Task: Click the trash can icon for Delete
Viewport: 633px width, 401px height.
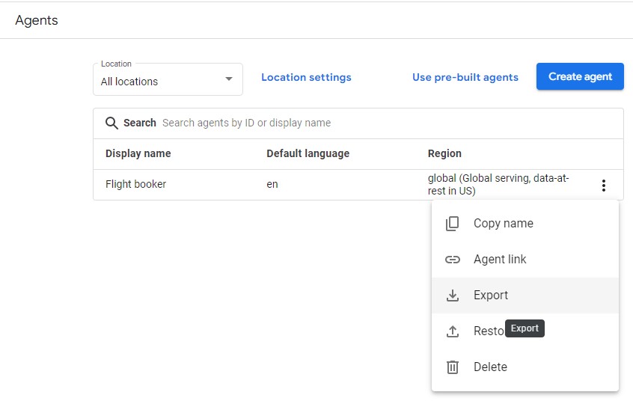Action: point(452,367)
